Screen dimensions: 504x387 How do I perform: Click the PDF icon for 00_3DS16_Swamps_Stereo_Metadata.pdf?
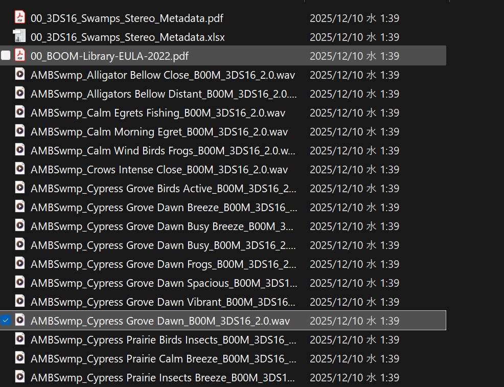[x=20, y=18]
